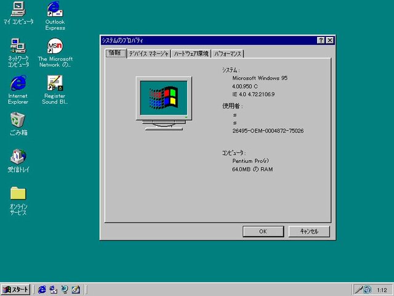This screenshot has width=394, height=296.
Task: Click The Microsoft Network MSN icon
Action: pos(55,52)
